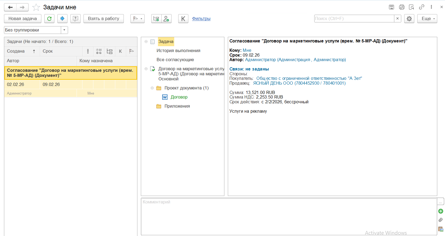Open the 'Договор' Word document
The image size is (445, 236).
179,97
